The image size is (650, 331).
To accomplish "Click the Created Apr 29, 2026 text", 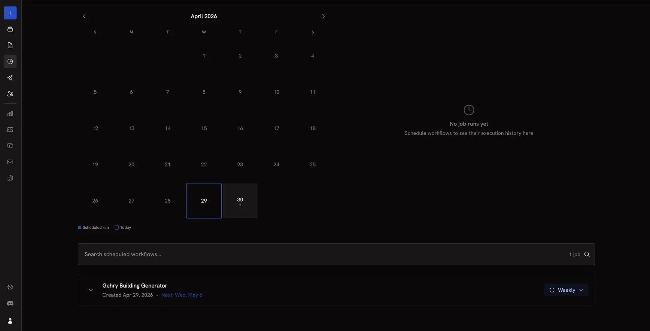I will pyautogui.click(x=128, y=295).
